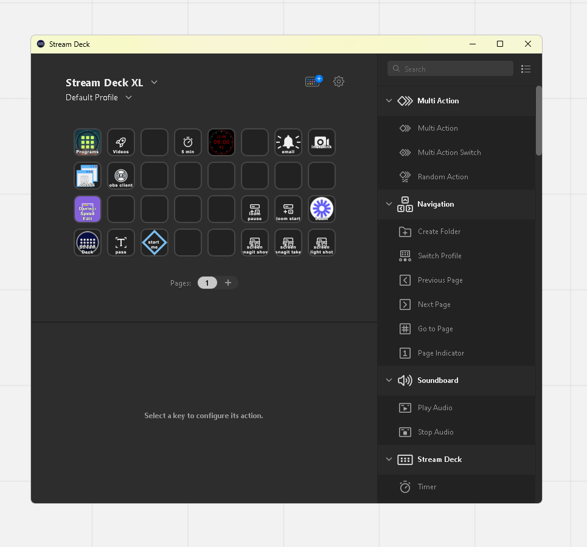587x547 pixels.
Task: Click the Multi Action Switch icon
Action: [x=405, y=153]
